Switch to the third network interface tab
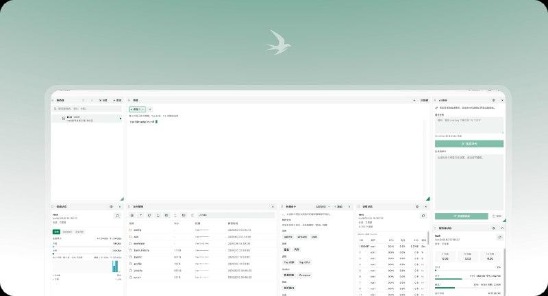548x296 pixels. tap(79, 232)
